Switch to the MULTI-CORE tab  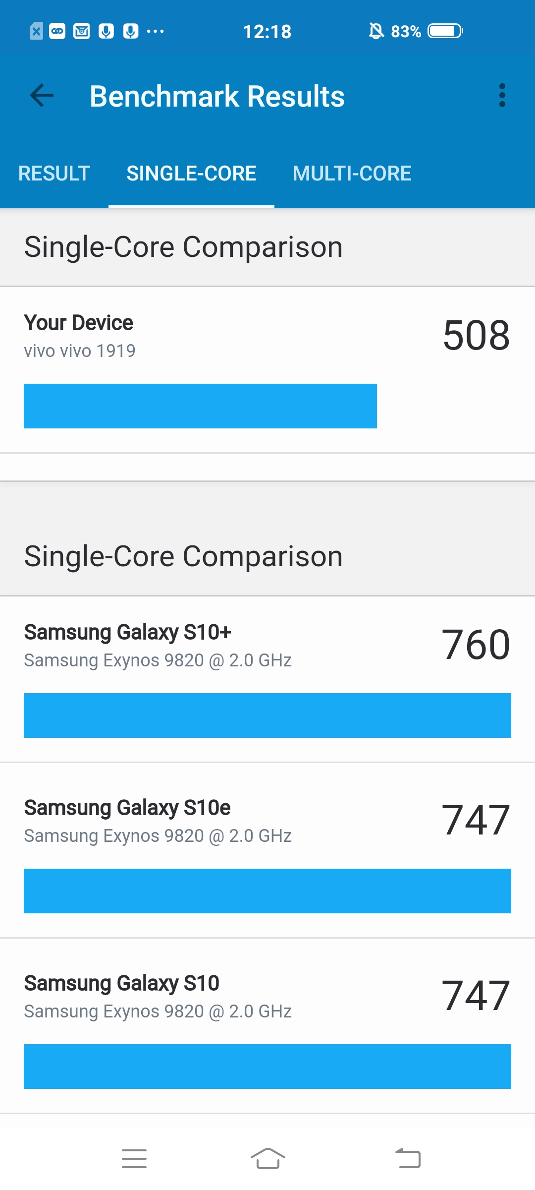(352, 174)
